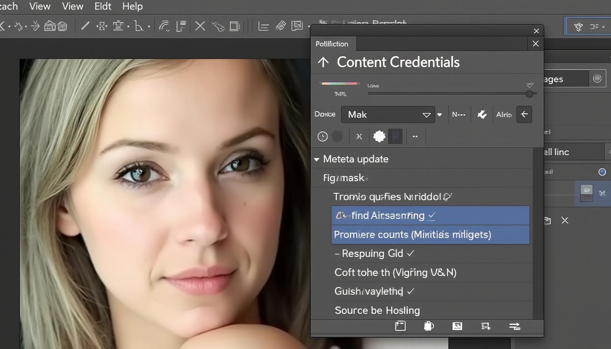Select the line drawing tool
Viewport: 611px width, 349px height.
85,25
